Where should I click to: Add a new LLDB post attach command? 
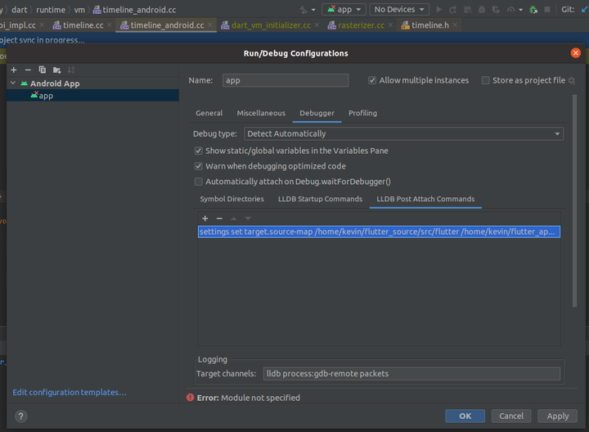tap(205, 218)
